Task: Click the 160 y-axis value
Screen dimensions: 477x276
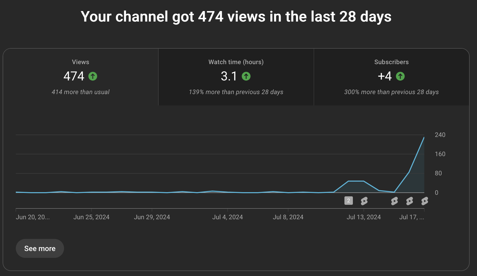Action: click(x=440, y=154)
